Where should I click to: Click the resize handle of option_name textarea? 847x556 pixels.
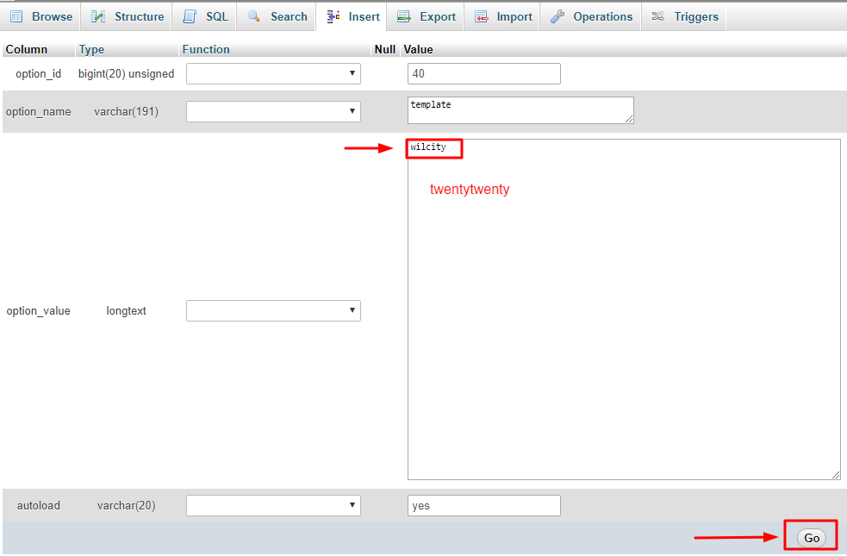click(x=629, y=120)
